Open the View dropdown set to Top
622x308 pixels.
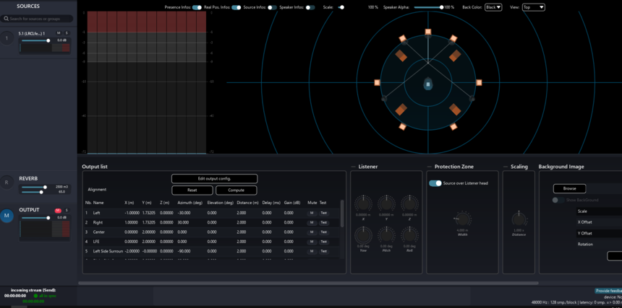pos(534,7)
